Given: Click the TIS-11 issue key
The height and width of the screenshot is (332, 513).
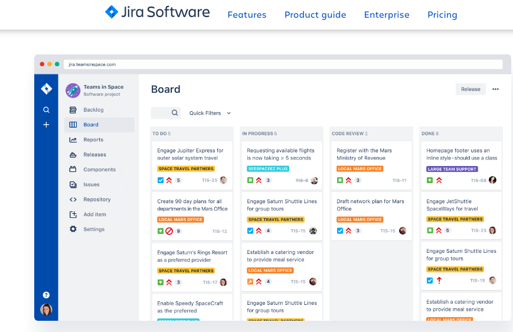Looking at the screenshot, I should (x=399, y=180).
